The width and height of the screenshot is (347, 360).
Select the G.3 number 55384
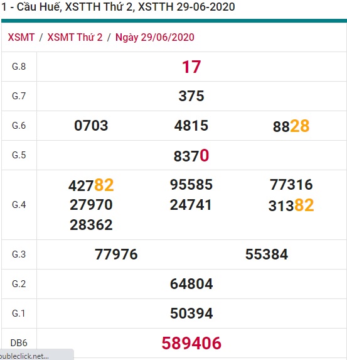point(267,254)
